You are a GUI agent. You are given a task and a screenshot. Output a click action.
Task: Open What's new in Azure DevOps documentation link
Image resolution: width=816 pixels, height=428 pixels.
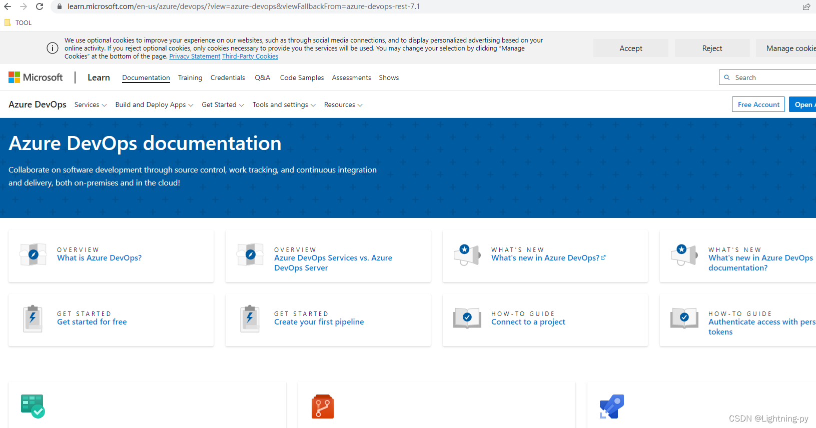760,263
